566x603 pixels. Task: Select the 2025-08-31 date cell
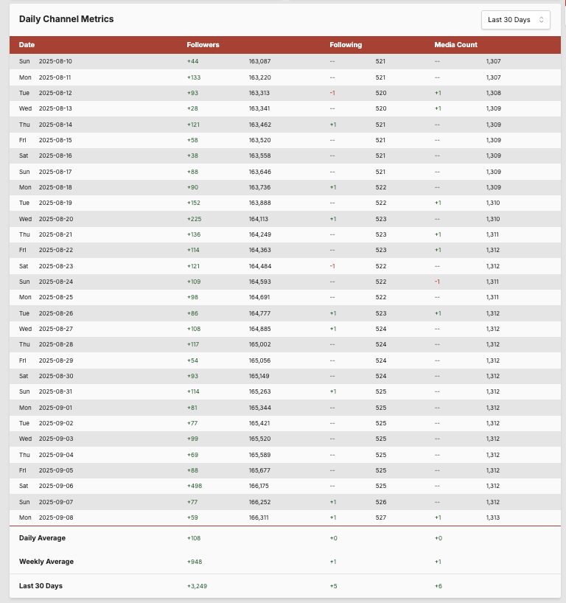coord(55,391)
